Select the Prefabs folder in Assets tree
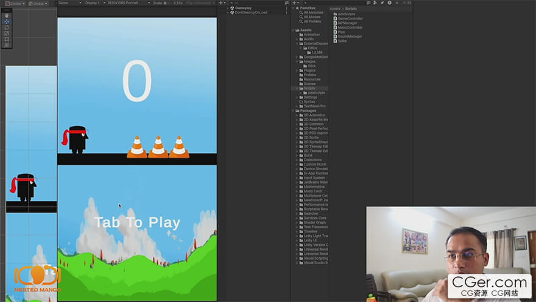 click(310, 75)
